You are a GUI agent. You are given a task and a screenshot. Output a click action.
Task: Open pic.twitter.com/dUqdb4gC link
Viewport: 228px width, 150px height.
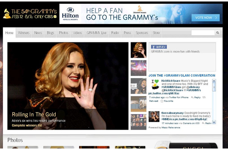pos(191,119)
